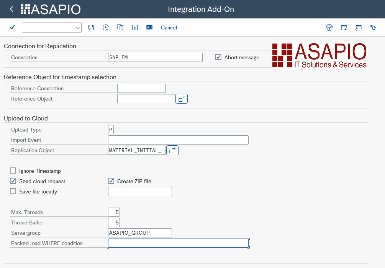Click the monitor display icon in toolbar
The width and height of the screenshot is (385, 268).
149,28
